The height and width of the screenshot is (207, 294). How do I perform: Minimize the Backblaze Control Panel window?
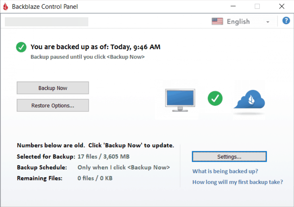[233, 6]
